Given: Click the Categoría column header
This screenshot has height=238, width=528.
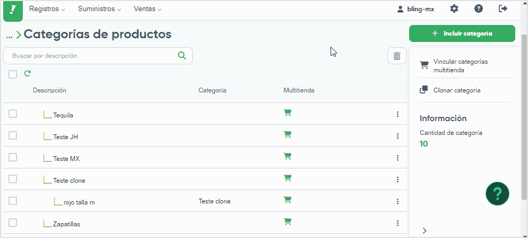Looking at the screenshot, I should coord(212,90).
